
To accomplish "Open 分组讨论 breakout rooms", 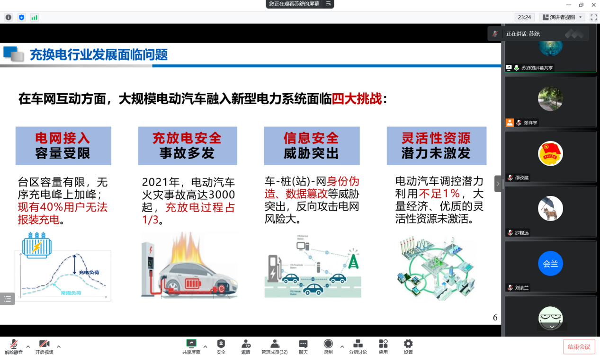I will click(x=358, y=346).
